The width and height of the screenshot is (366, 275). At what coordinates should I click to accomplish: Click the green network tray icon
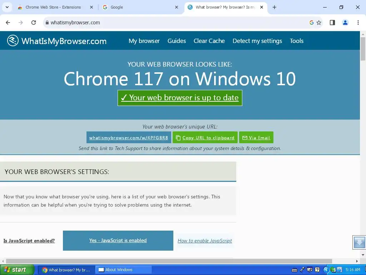[x=333, y=270]
